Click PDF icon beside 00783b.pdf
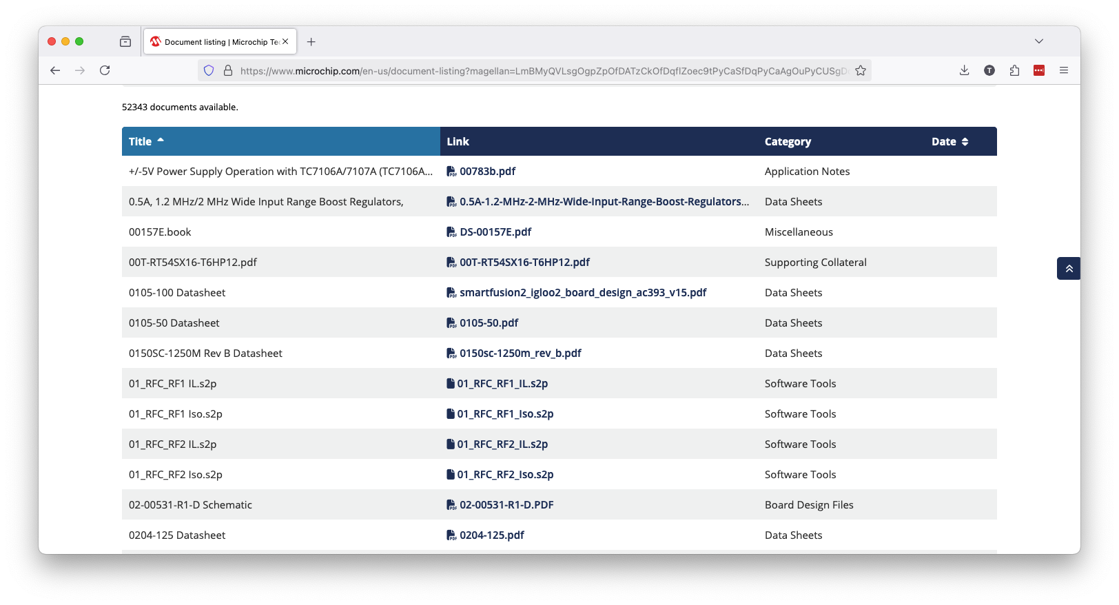This screenshot has height=605, width=1119. click(x=451, y=171)
